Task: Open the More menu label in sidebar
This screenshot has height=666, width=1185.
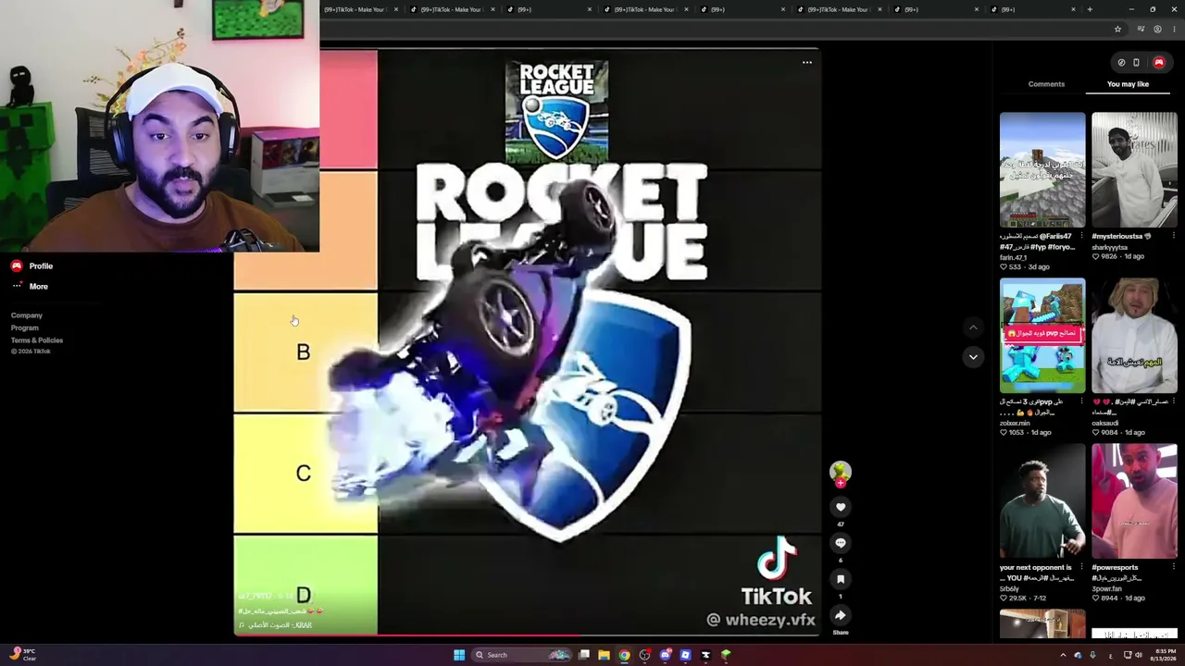Action: tap(38, 287)
